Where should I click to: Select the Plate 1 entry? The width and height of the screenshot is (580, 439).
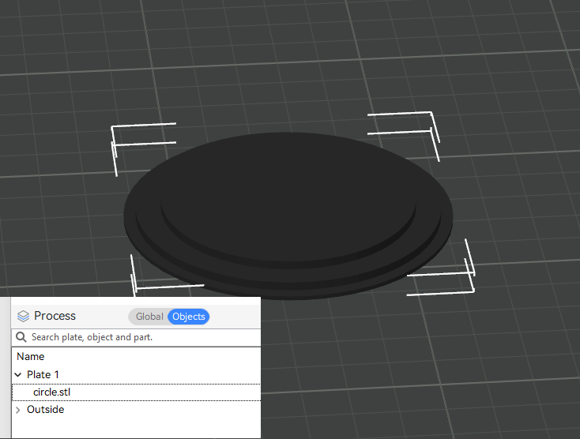43,374
